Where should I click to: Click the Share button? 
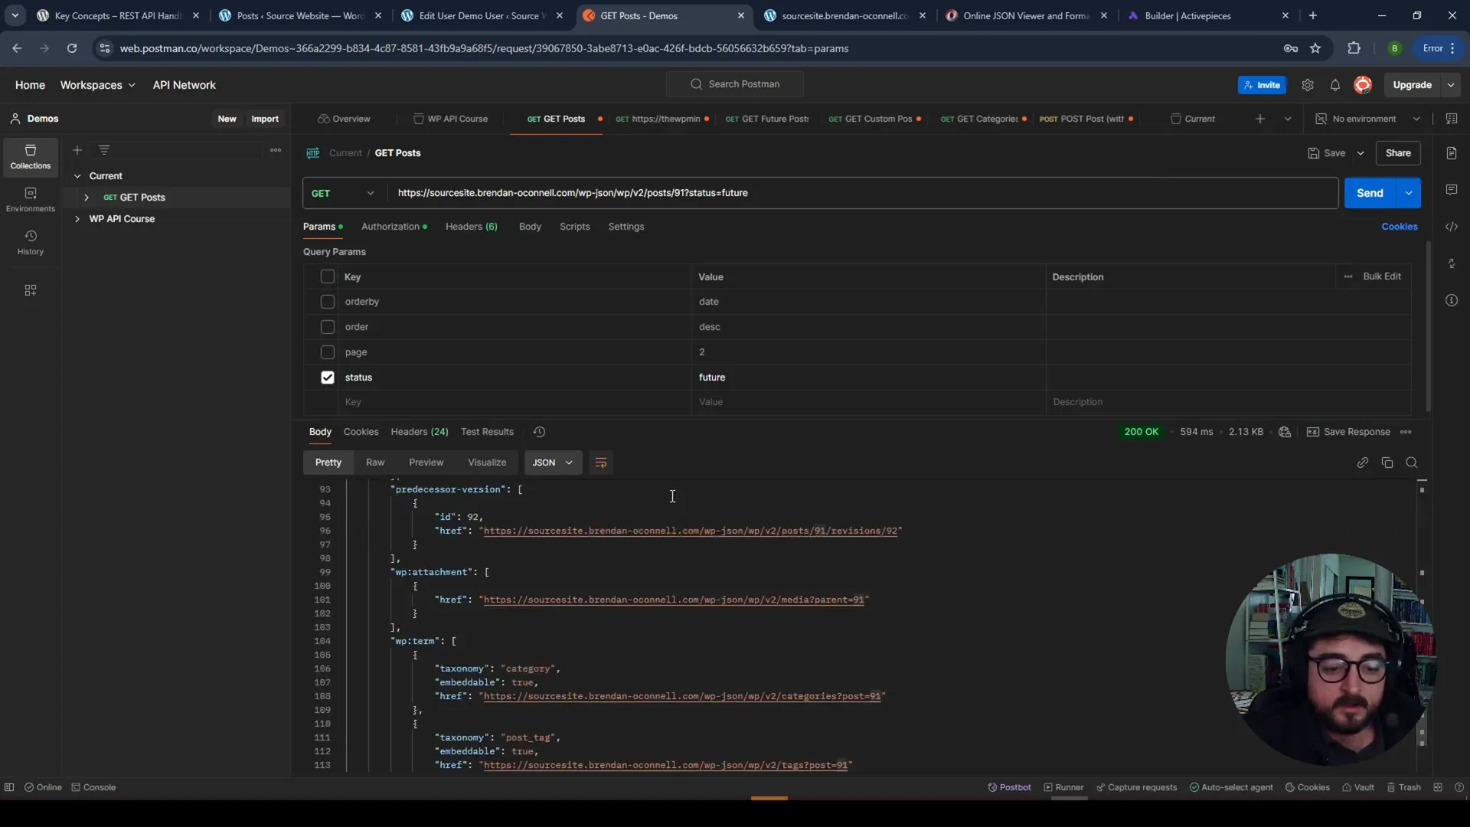1398,153
